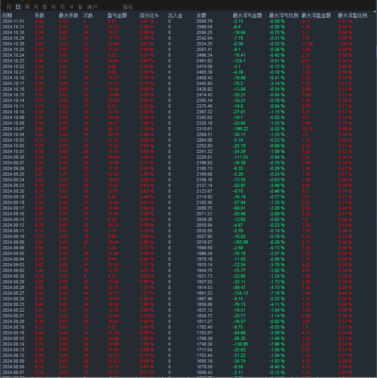
Task: Open the 备 tab
Action: click(80, 7)
